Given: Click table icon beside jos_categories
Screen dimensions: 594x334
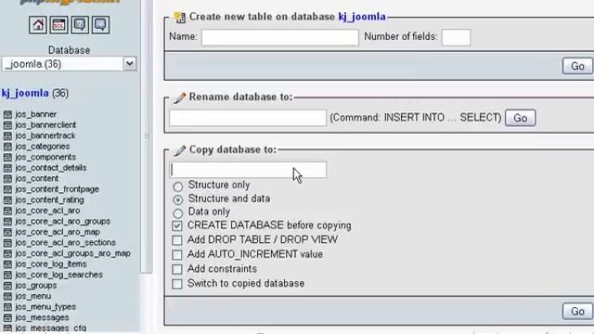Looking at the screenshot, I should pos(7,147).
